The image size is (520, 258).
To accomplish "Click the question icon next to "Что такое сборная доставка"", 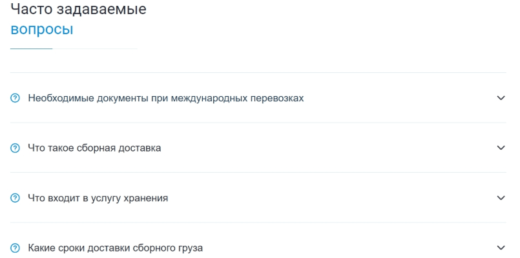I will 16,148.
